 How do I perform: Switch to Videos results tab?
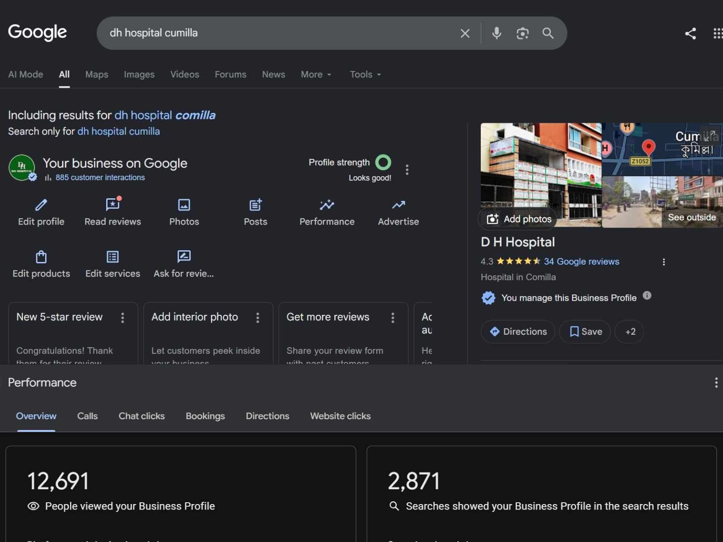point(185,75)
